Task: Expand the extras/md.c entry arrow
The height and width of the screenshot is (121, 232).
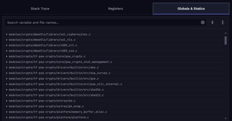Action: 7,101
